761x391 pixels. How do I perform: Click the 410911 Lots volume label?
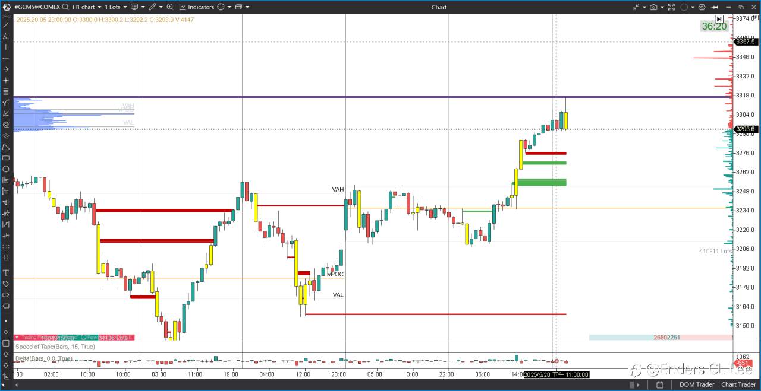[x=716, y=252]
